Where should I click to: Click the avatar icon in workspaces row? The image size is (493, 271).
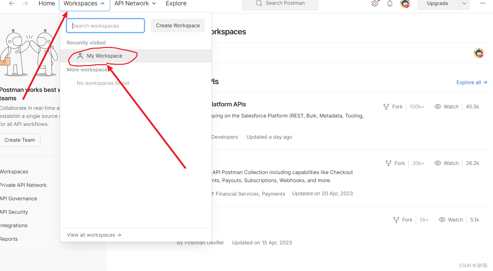point(479,53)
